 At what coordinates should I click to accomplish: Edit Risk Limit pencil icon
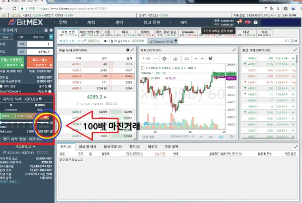tap(51, 131)
